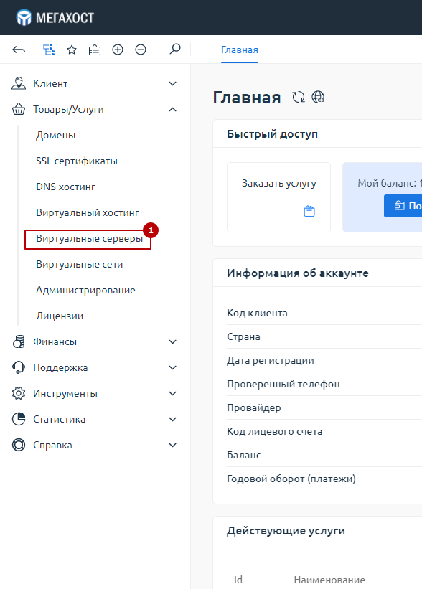Open Домены in the sidebar
Viewport: 422px width, 589px height.
point(55,135)
